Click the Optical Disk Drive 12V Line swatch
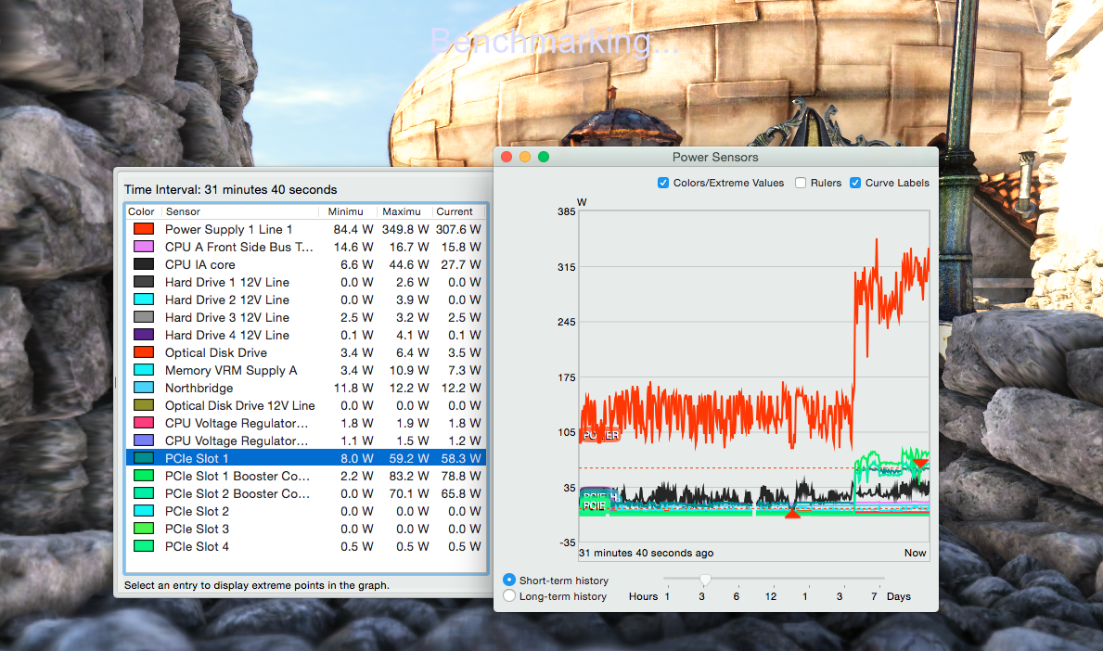This screenshot has width=1103, height=651. pos(144,404)
